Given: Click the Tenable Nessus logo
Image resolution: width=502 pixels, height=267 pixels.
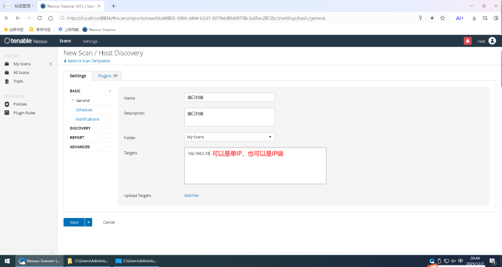Looking at the screenshot, I should tap(26, 41).
